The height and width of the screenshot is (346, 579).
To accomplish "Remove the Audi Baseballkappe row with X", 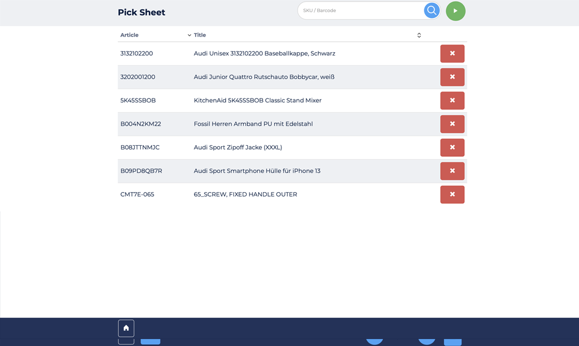I will point(452,54).
